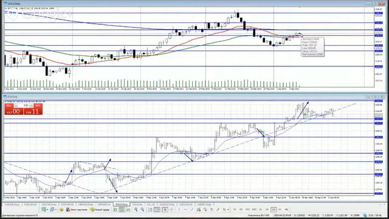Toggle one-click trading panel on GOLD,H4 chart
This screenshot has width=389, height=219.
click(5, 102)
